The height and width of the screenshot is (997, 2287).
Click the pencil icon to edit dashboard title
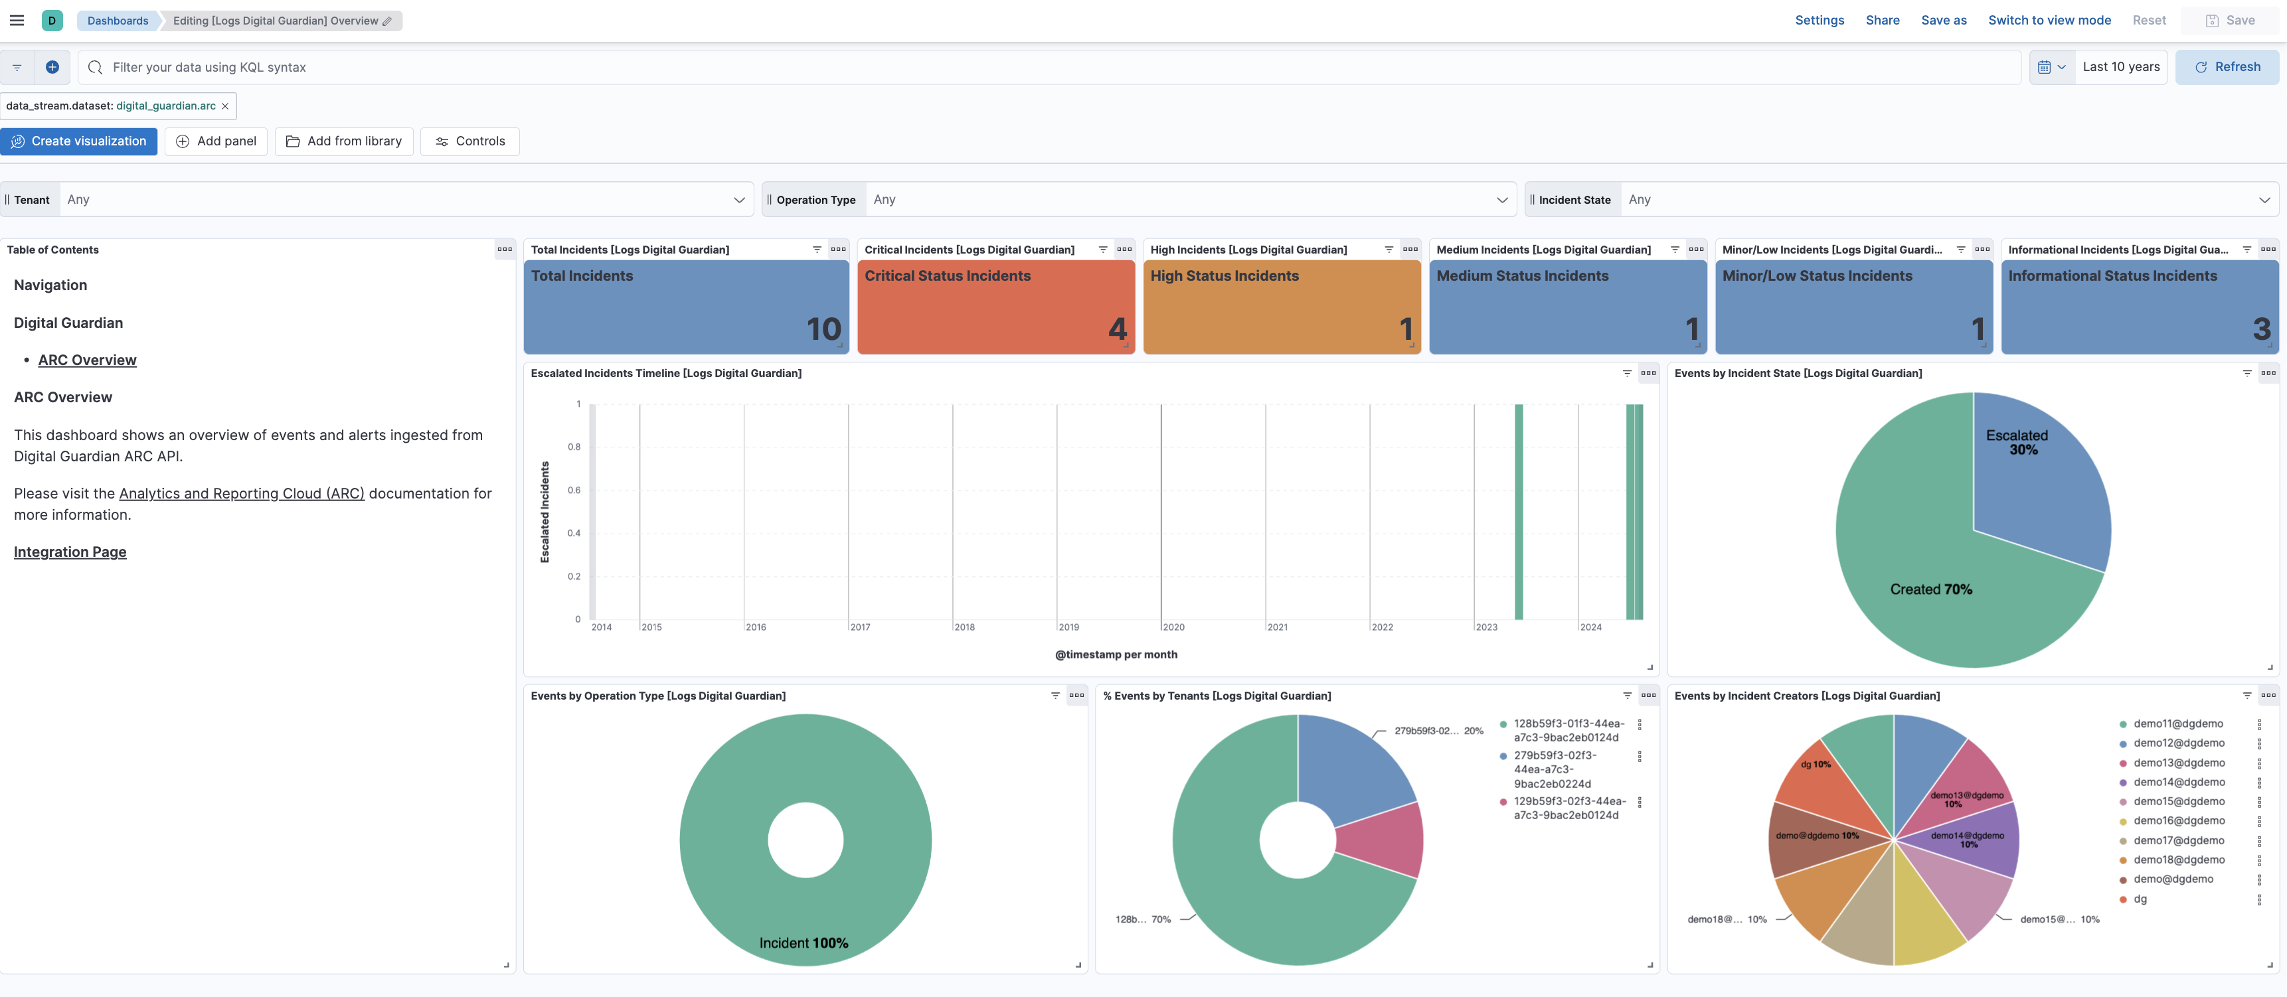tap(387, 21)
